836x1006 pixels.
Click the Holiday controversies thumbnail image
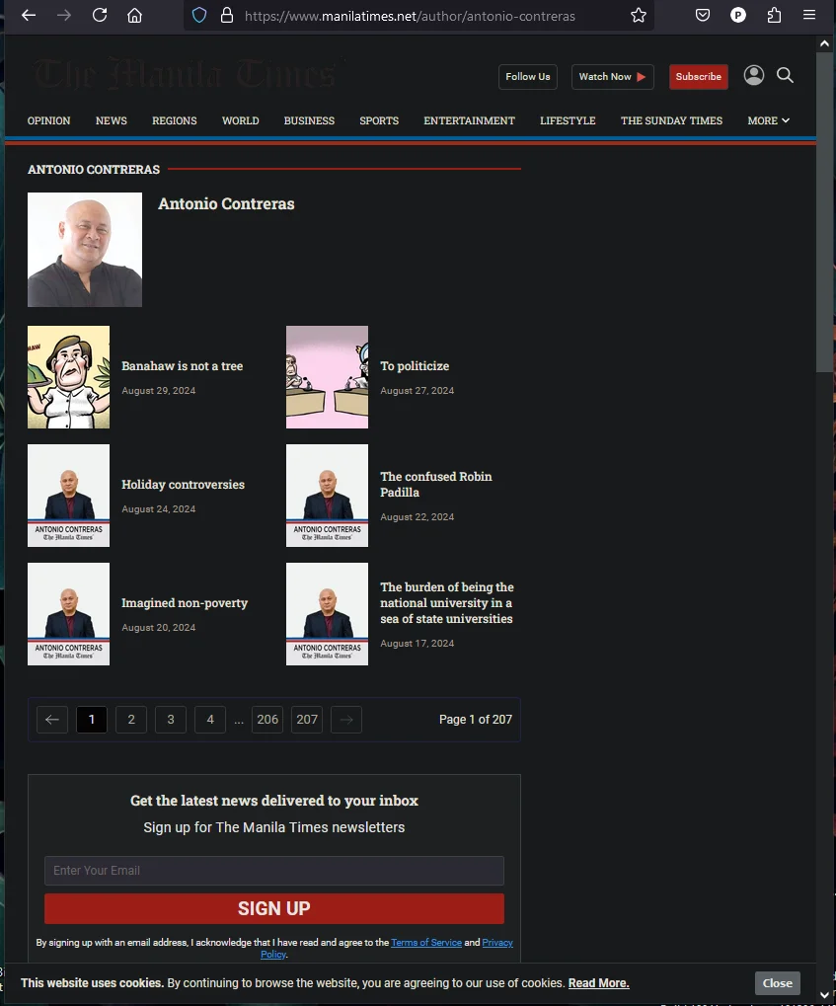69,496
